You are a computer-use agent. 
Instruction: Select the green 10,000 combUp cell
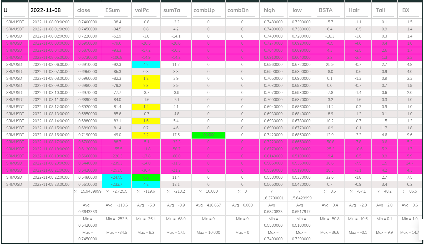pyautogui.click(x=208, y=135)
